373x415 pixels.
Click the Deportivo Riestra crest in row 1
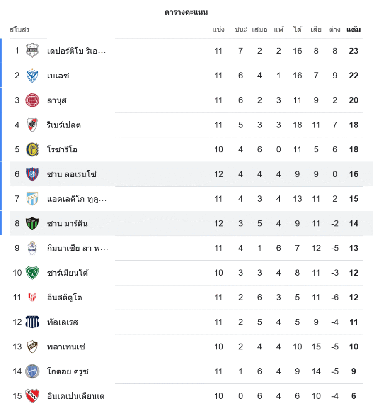pyautogui.click(x=32, y=51)
